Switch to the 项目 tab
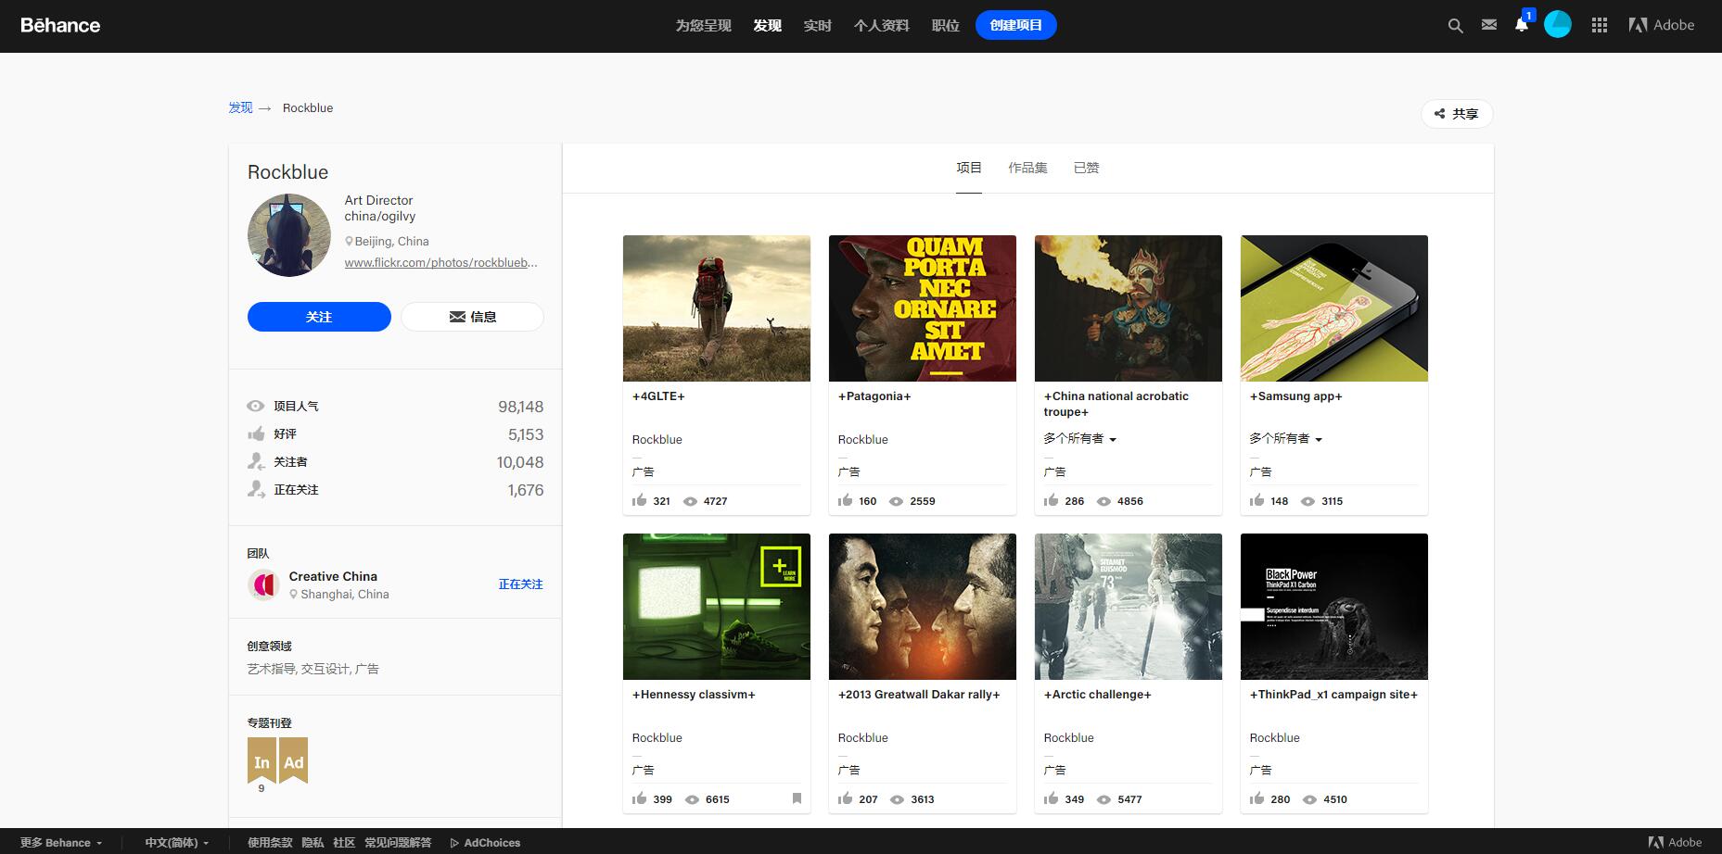 tap(969, 168)
